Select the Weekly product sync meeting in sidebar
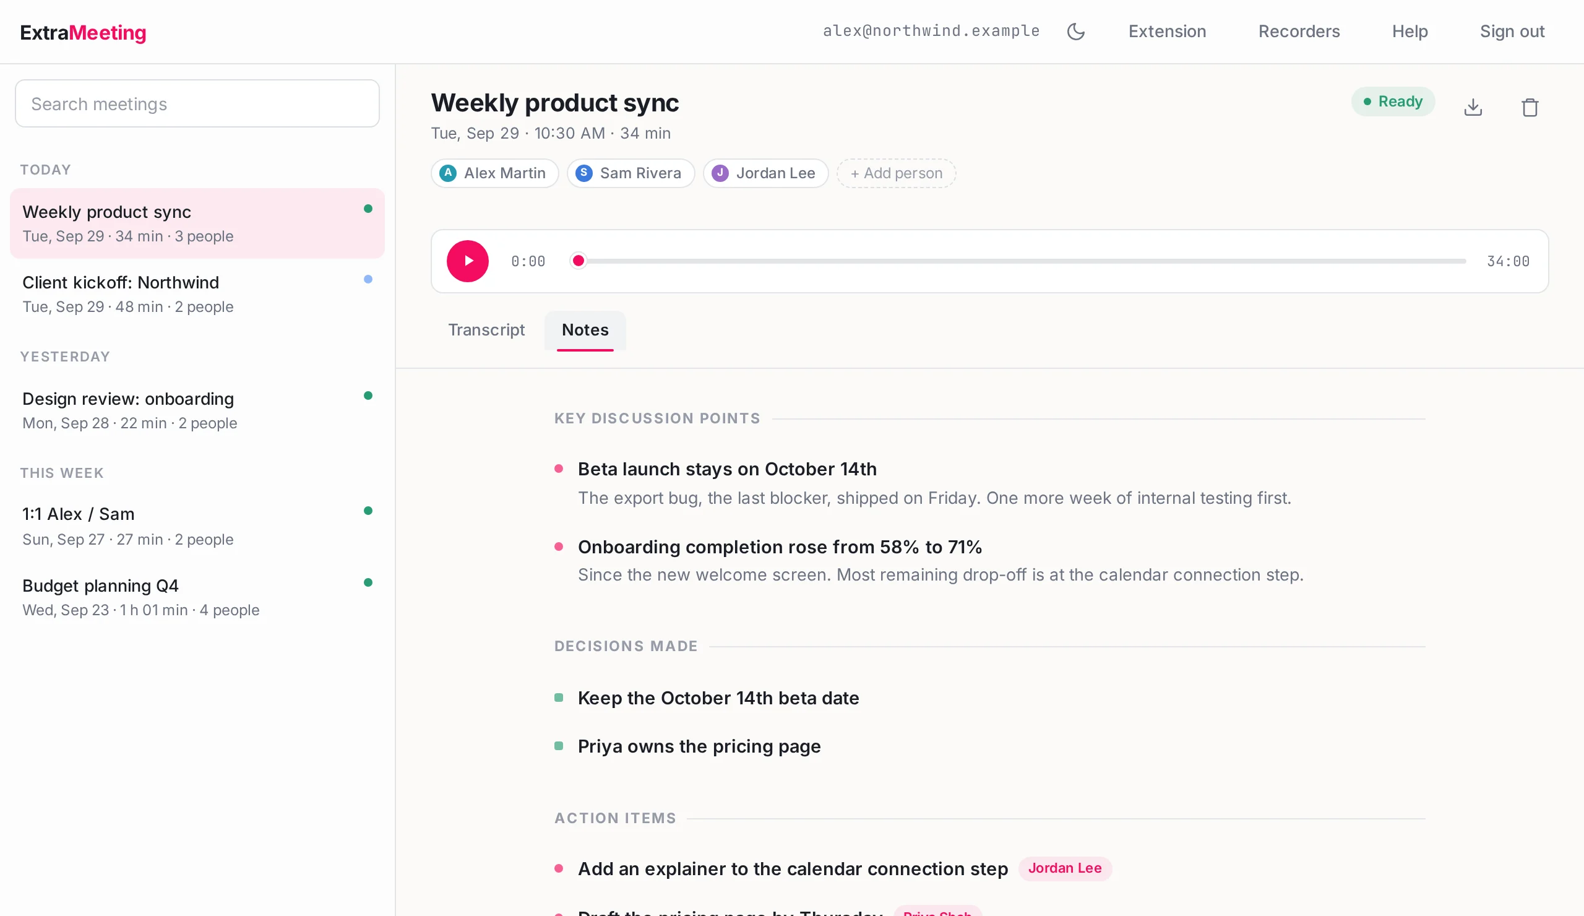The width and height of the screenshot is (1584, 916). (197, 223)
